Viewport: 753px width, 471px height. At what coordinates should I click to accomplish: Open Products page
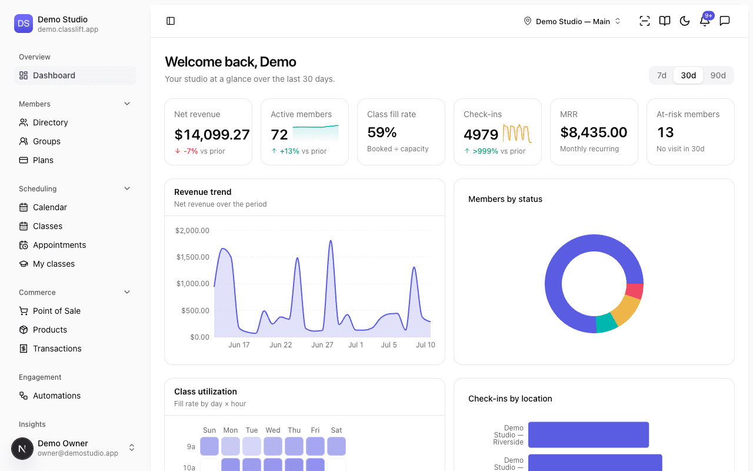[x=75, y=330]
